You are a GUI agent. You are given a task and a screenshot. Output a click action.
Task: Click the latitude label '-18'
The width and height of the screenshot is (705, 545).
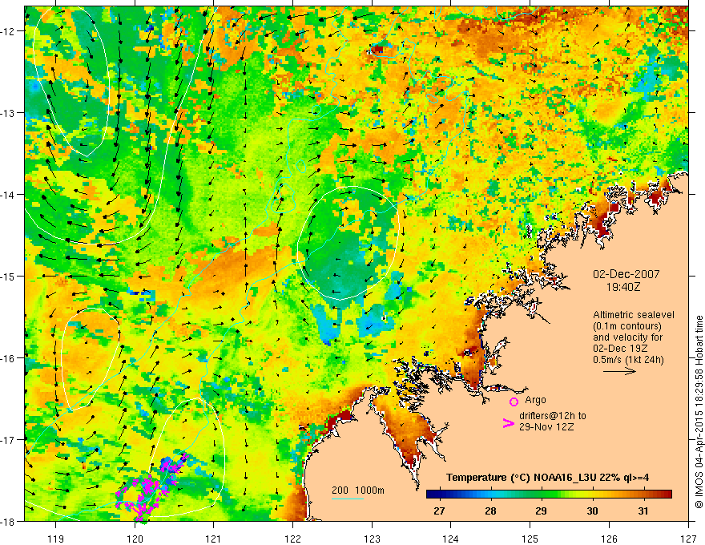coord(9,521)
